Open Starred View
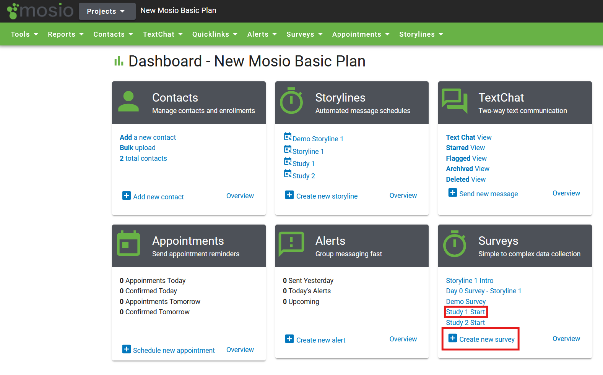The image size is (603, 375). (x=465, y=148)
